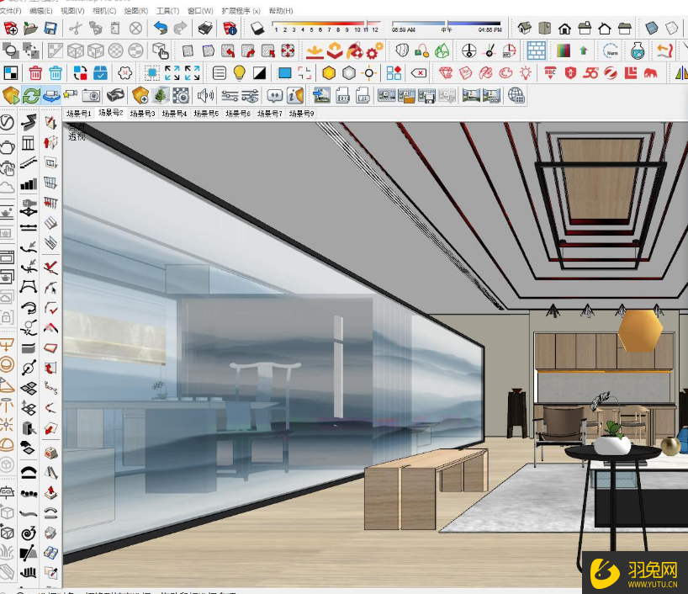This screenshot has height=594, width=688.
Task: Undo the last action with blue arrow
Action: coord(160,29)
